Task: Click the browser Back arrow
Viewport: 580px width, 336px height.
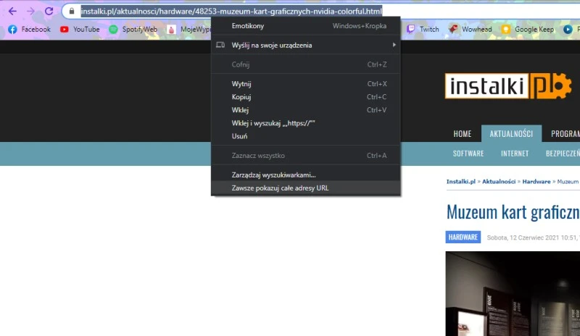Action: coord(12,11)
